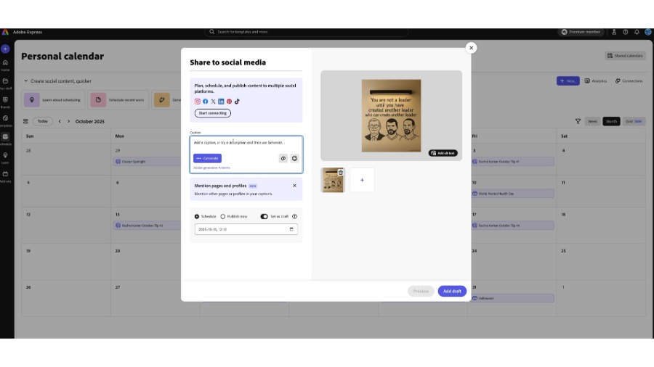Open the notifications bell
The width and height of the screenshot is (654, 367).
(637, 32)
